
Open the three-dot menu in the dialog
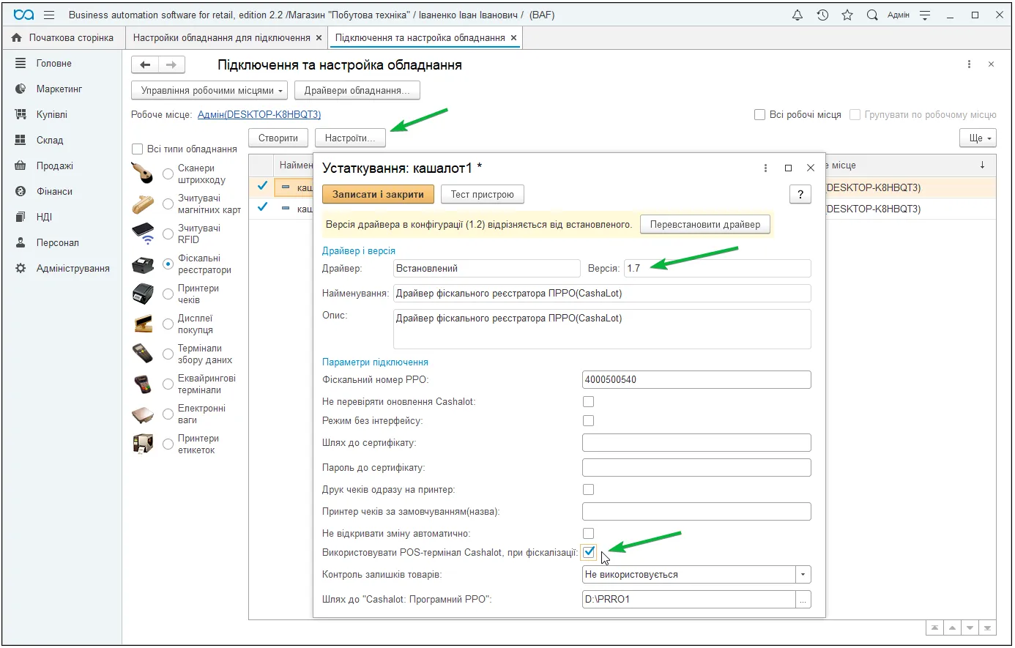(765, 168)
